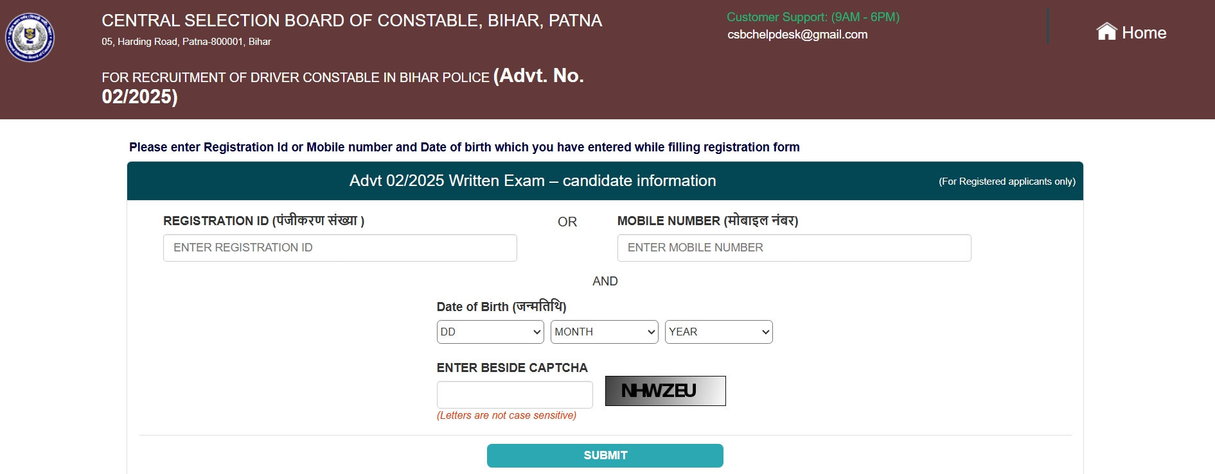The image size is (1215, 474).
Task: Click the NHWZEU captcha image
Action: [665, 391]
